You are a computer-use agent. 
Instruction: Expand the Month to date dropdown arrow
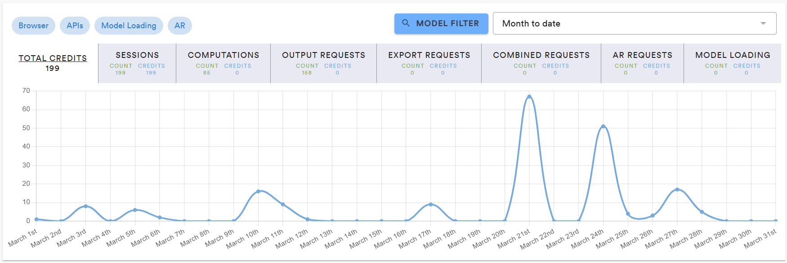[x=763, y=23]
